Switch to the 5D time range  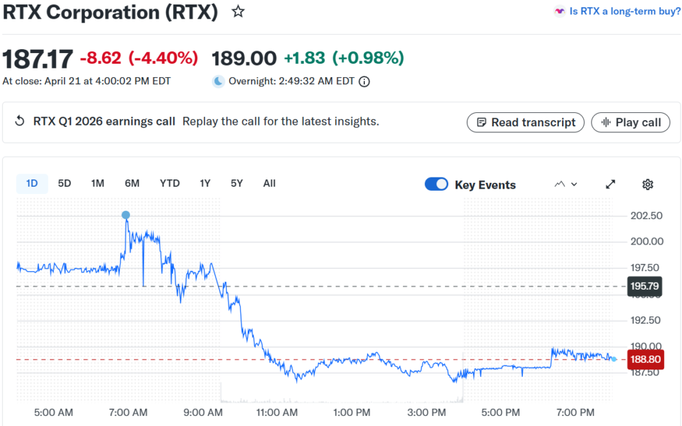point(65,183)
